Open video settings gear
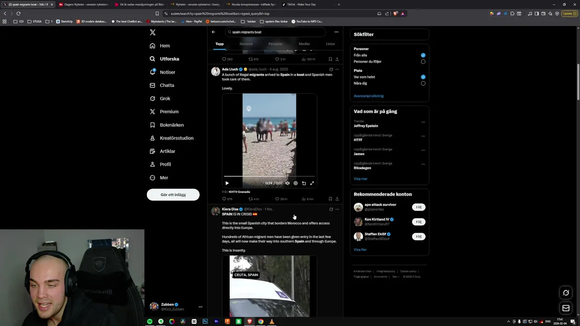This screenshot has width=580, height=326. click(295, 183)
